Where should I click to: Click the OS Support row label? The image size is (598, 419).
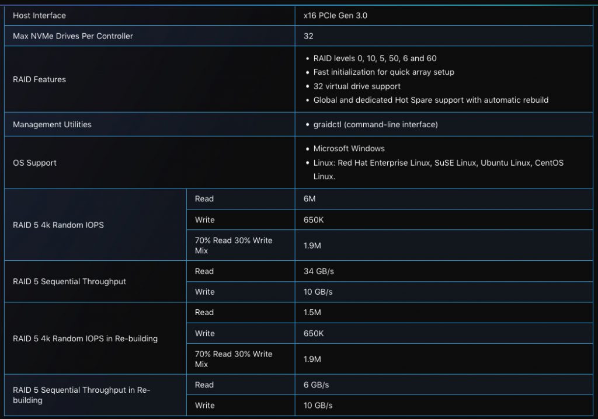tap(34, 163)
